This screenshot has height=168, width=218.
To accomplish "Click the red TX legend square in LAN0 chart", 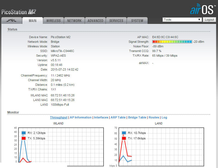I will click(x=124, y=138).
